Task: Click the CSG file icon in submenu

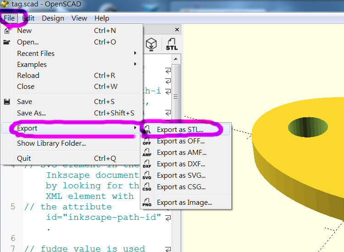Action: point(147,187)
